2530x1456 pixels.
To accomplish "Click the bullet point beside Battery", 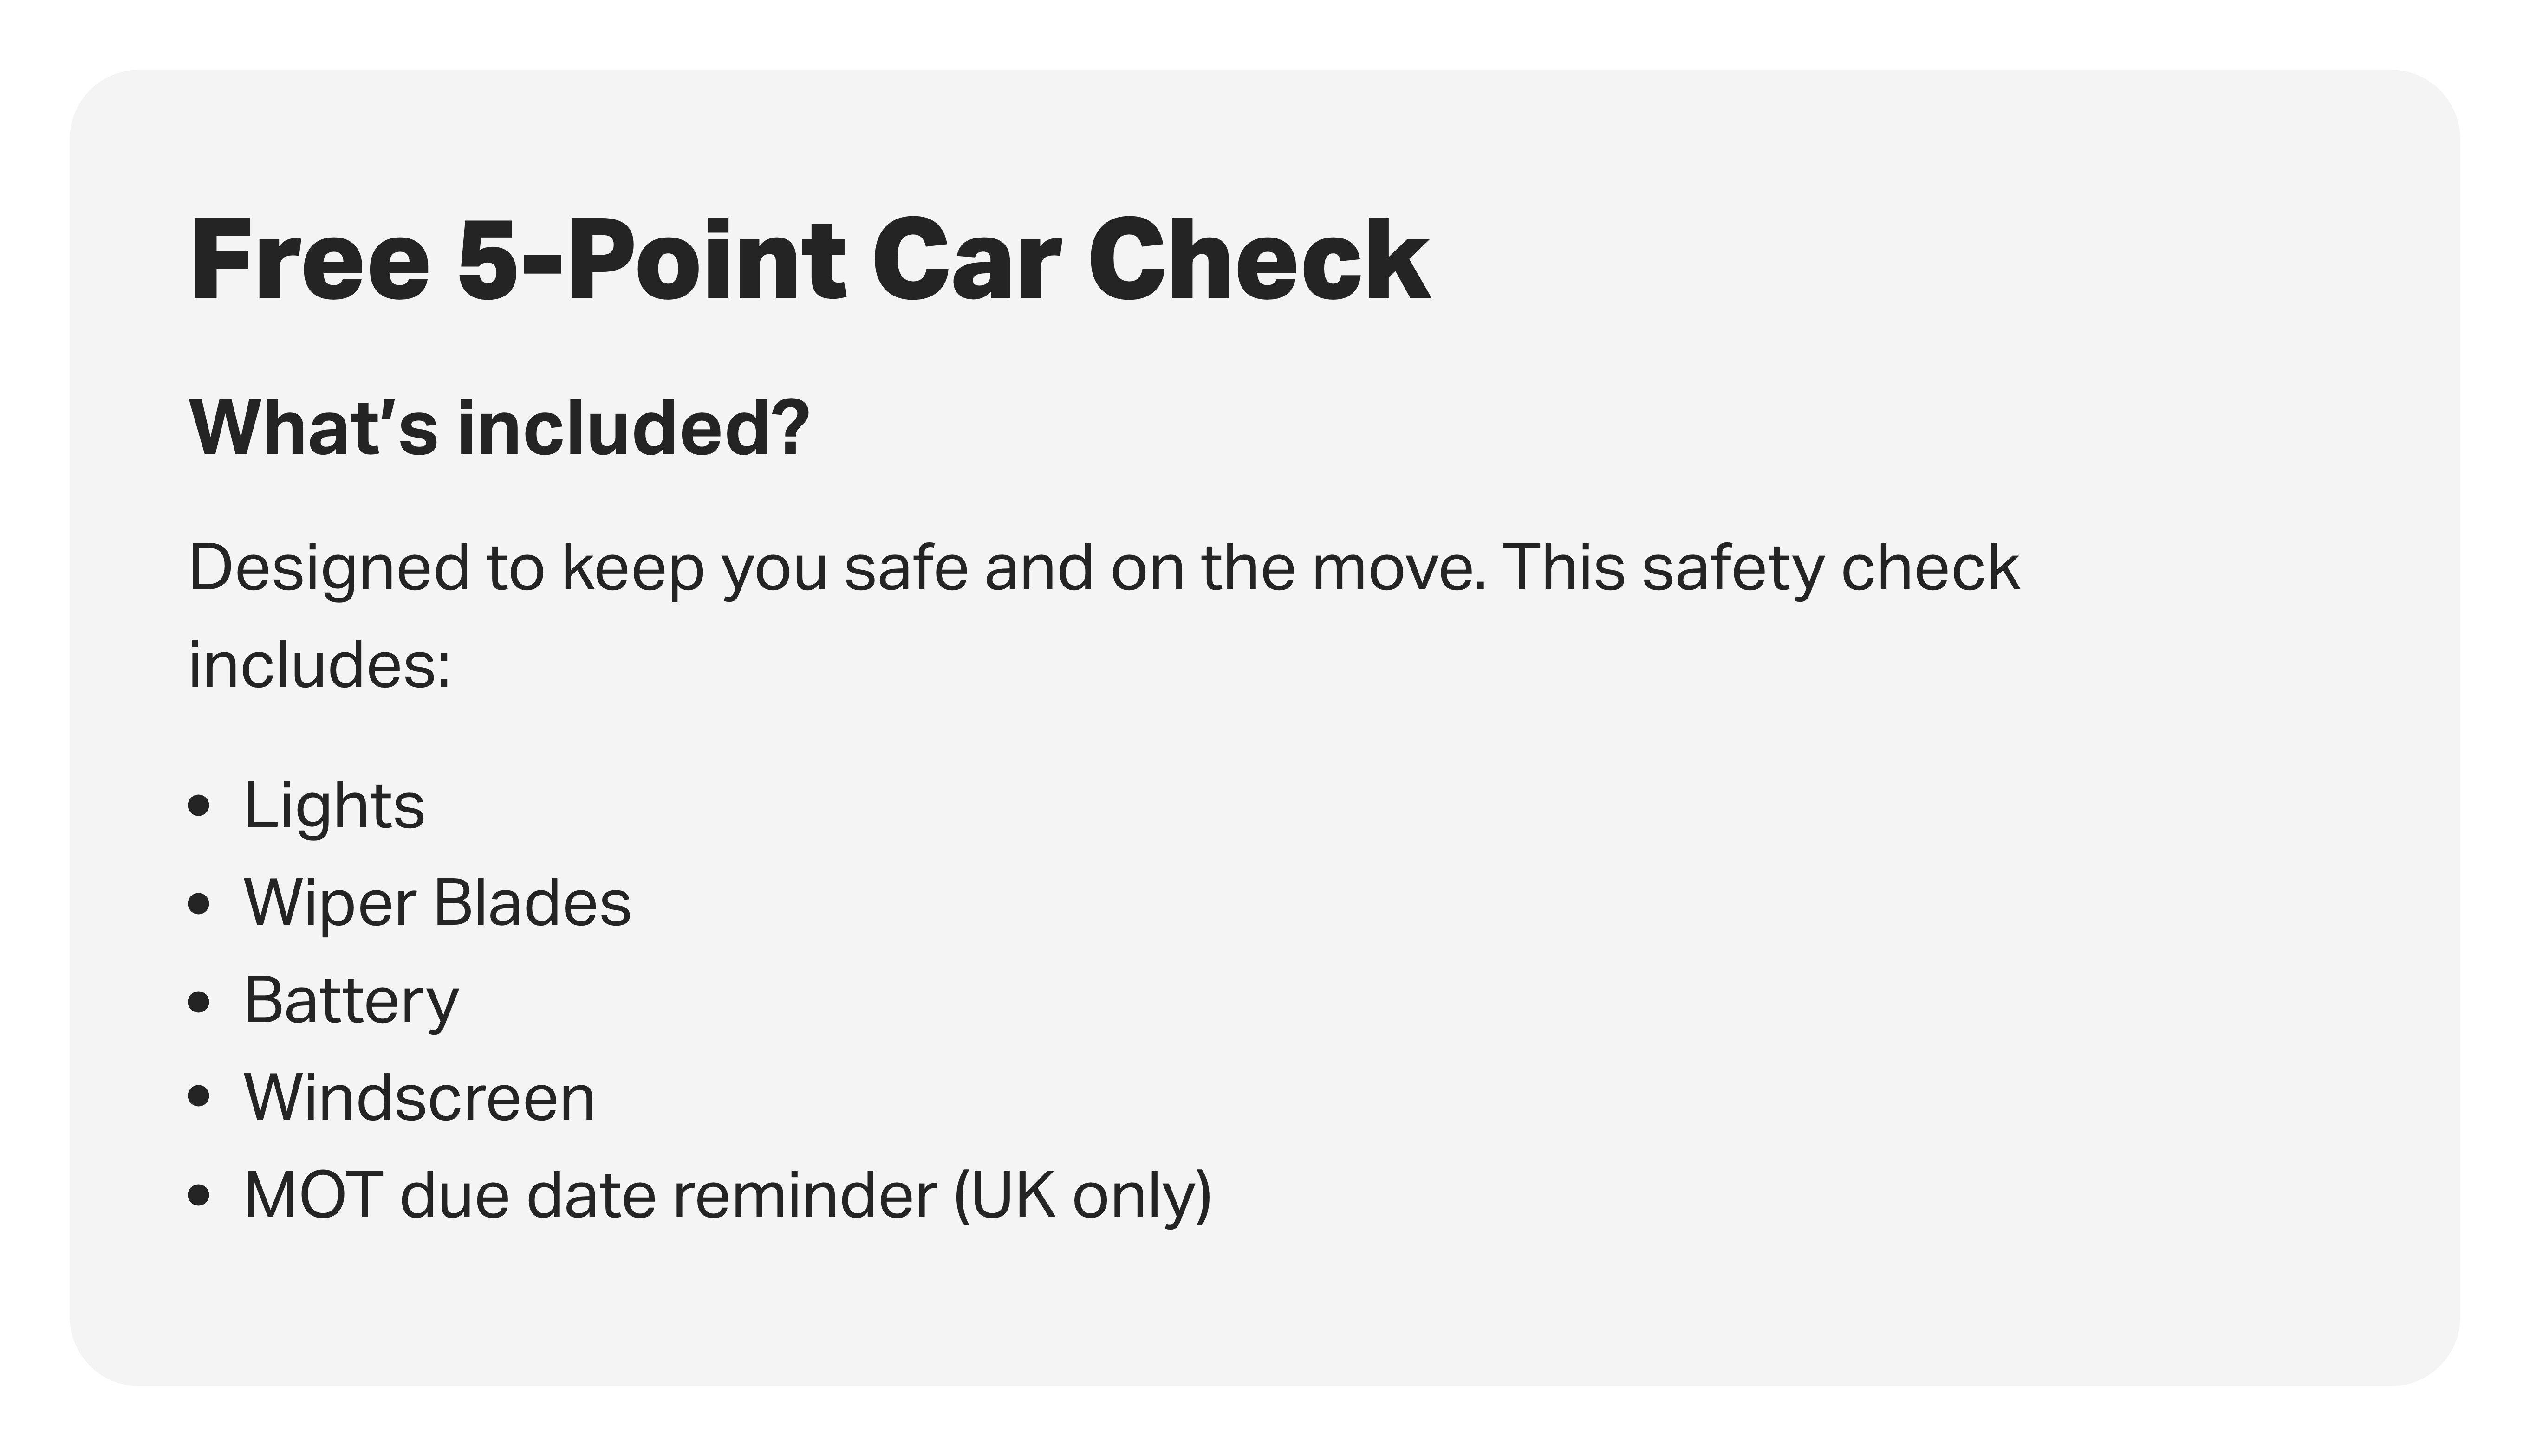I will tap(199, 1001).
